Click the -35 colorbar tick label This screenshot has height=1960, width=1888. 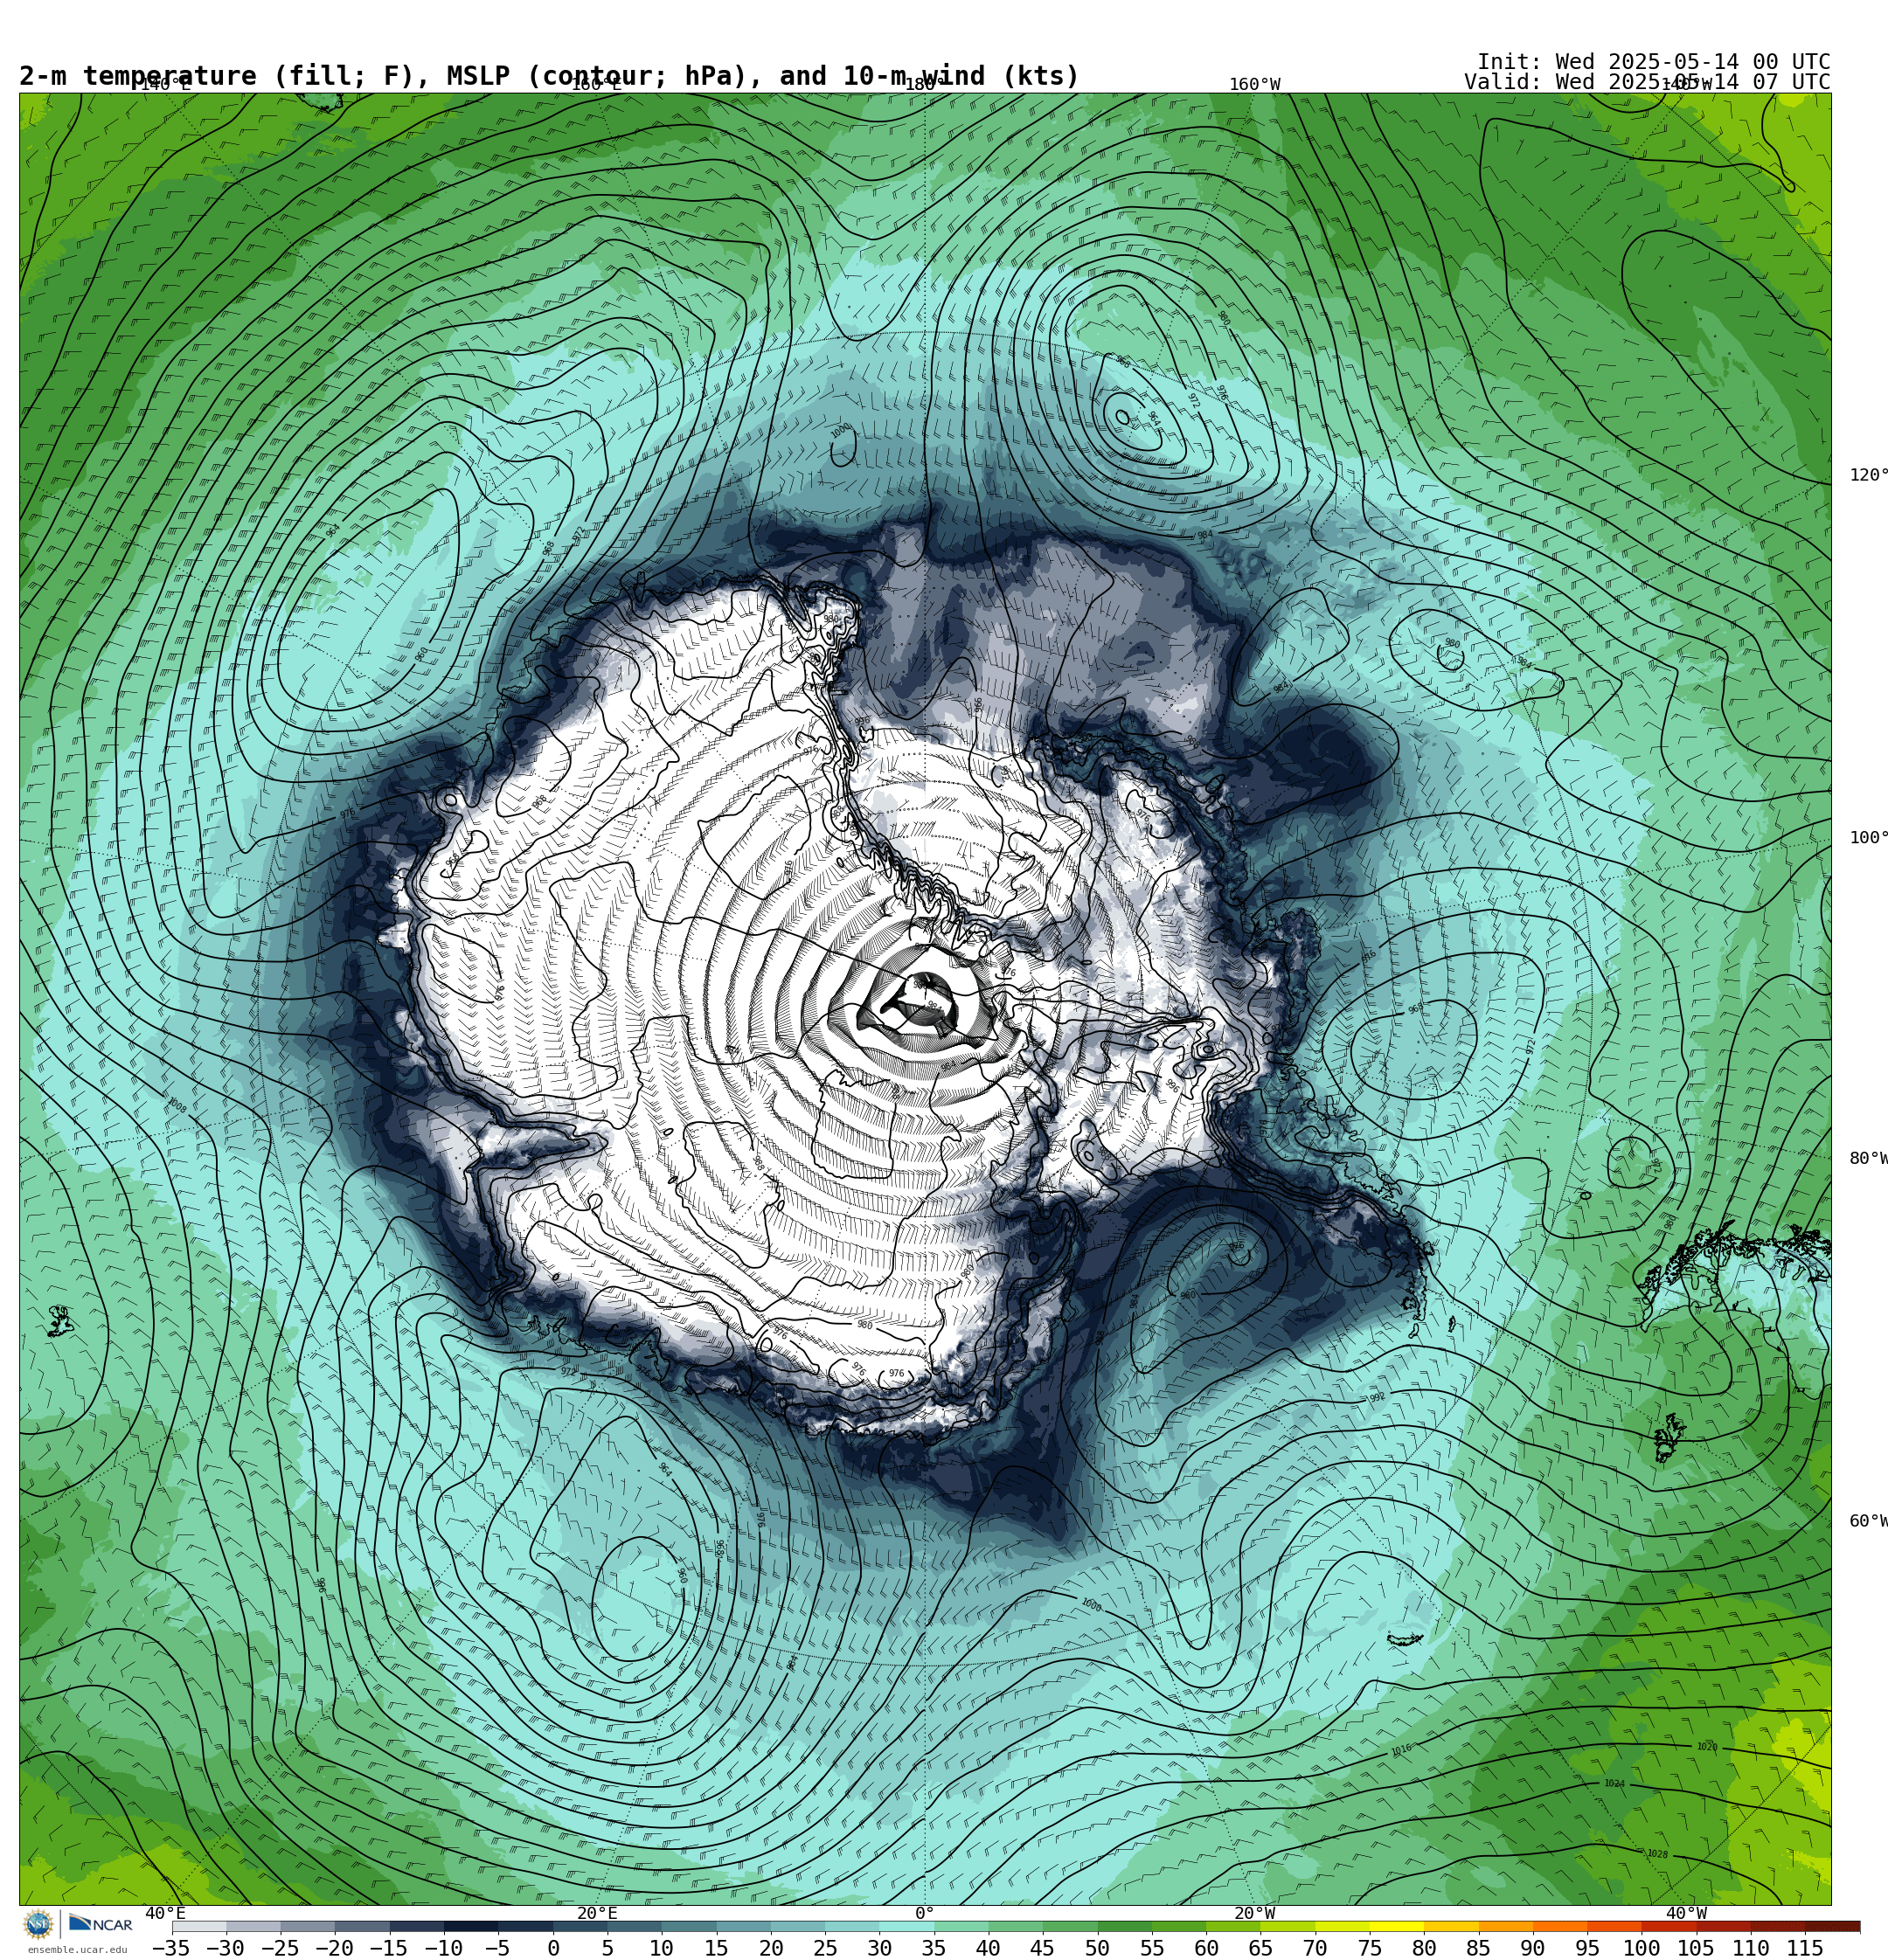point(171,1948)
